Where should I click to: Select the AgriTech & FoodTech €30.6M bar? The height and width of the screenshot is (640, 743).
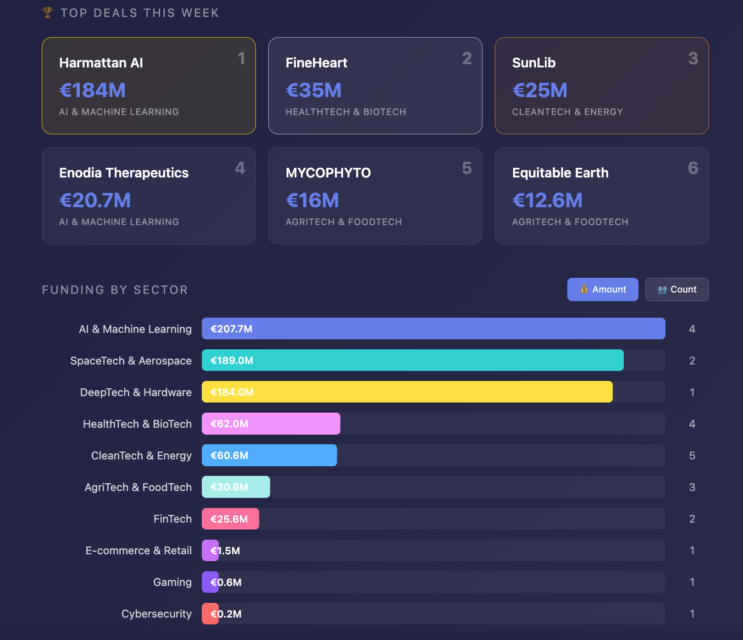236,487
